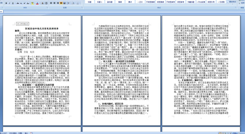Apply superscript formatting

pyautogui.click(x=24, y=3)
